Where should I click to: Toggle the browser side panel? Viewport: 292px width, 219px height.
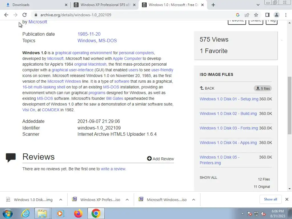[x=267, y=15]
